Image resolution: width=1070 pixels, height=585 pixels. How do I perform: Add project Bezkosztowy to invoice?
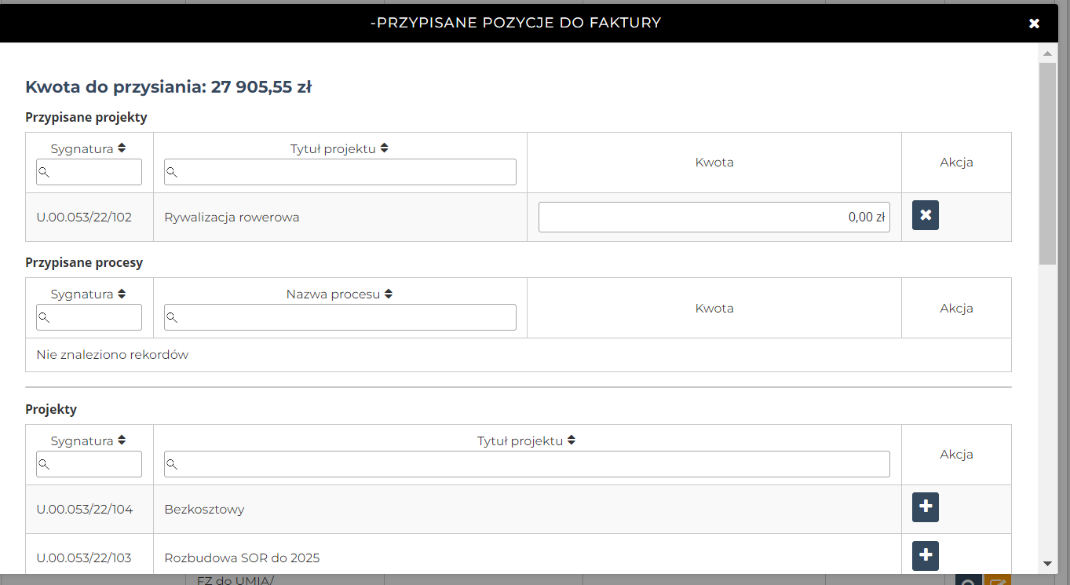tap(925, 507)
